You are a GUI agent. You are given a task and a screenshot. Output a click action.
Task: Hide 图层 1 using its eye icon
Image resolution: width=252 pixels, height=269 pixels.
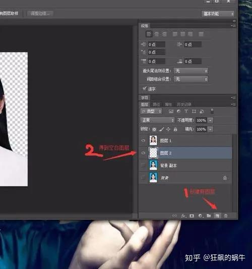pos(143,140)
